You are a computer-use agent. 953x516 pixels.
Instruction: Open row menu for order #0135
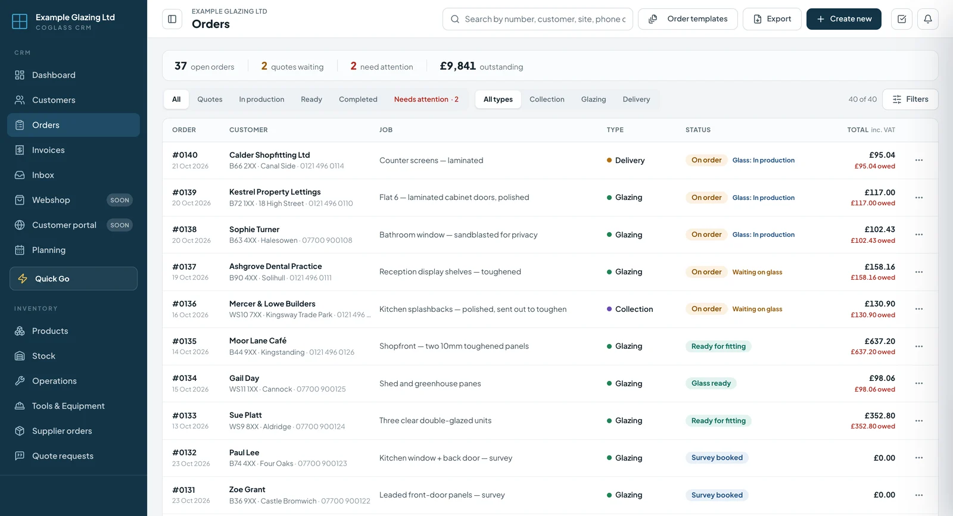[x=919, y=346]
